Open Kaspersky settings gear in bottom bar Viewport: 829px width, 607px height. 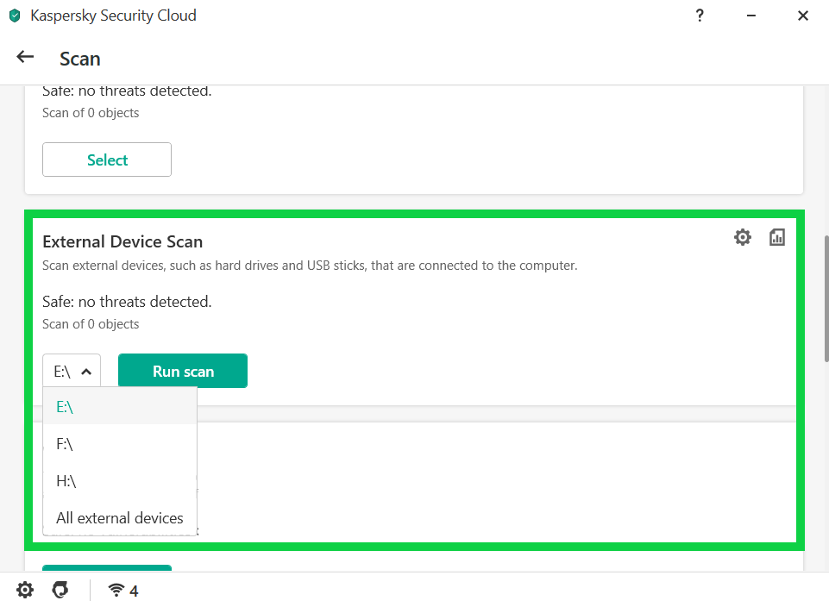click(25, 590)
